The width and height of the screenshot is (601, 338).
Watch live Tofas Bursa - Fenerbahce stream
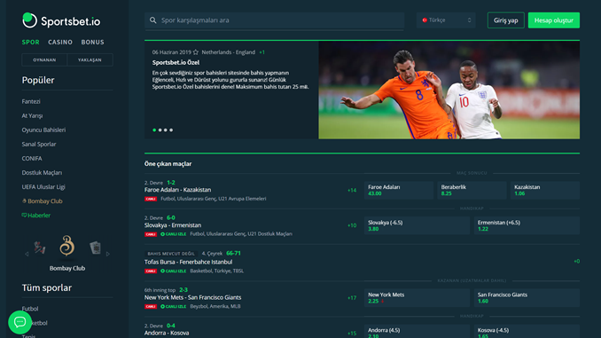(173, 271)
